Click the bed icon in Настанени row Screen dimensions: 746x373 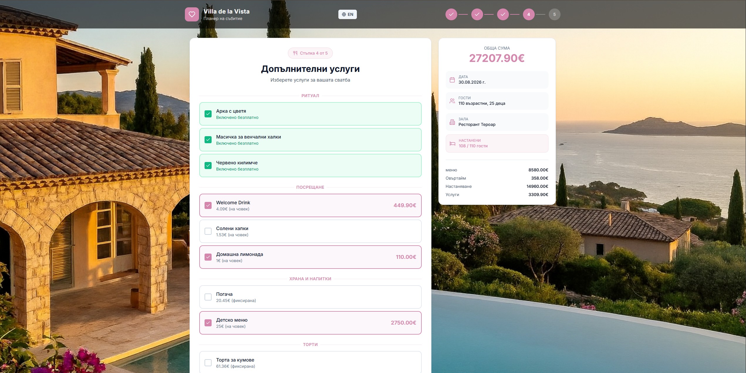452,144
